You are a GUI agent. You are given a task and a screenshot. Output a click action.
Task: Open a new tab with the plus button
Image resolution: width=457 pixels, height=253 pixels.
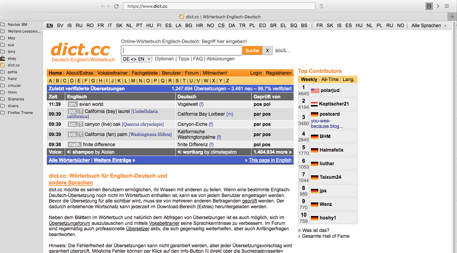point(452,17)
